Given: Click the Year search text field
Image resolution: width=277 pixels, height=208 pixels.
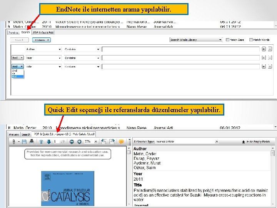Looking at the screenshot, I should (181, 58).
